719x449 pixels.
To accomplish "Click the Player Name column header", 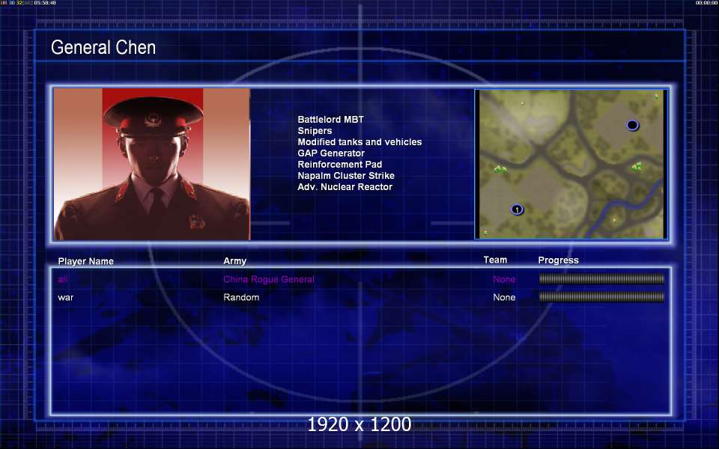I will [x=85, y=261].
